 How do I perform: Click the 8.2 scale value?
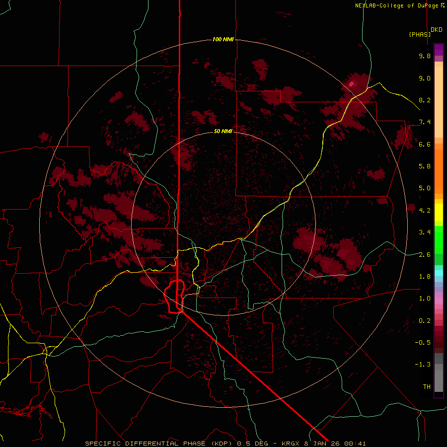pos(425,100)
